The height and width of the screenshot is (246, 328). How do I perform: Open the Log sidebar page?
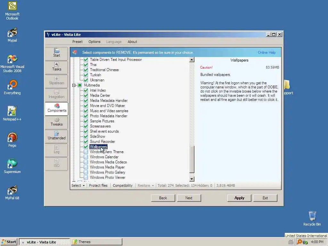point(56,150)
